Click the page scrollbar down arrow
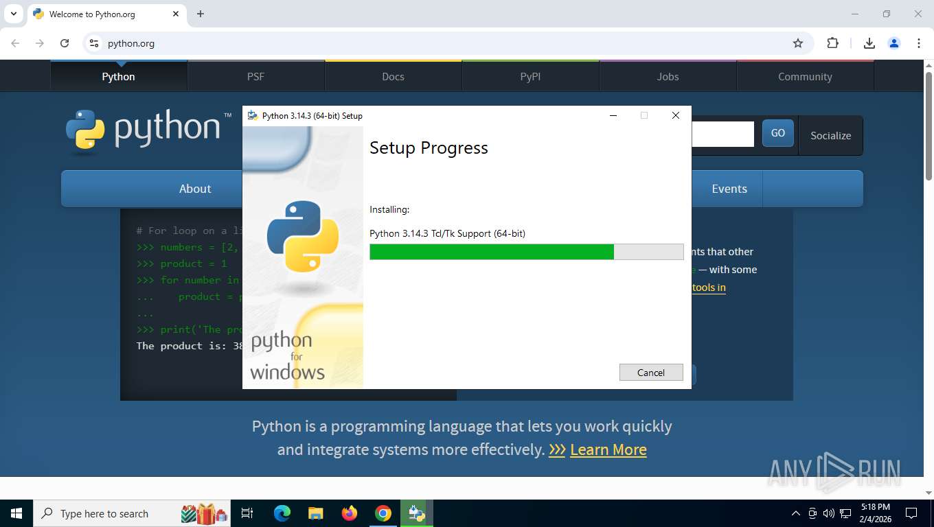The height and width of the screenshot is (527, 934). pos(929,492)
